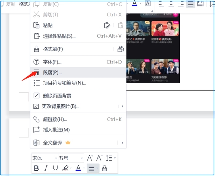Click the ribbon Copy (复制) button
This screenshot has height=176, width=215.
[x=8, y=4]
